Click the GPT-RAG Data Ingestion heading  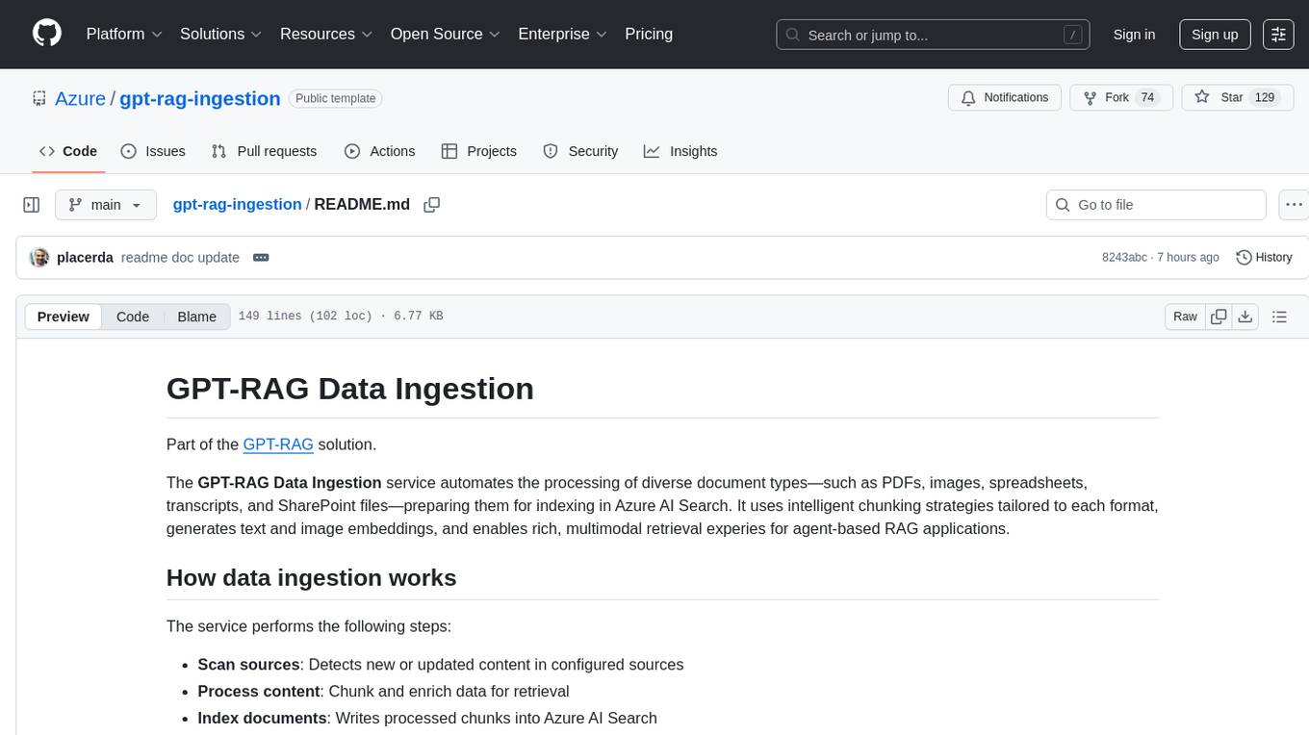tap(350, 389)
